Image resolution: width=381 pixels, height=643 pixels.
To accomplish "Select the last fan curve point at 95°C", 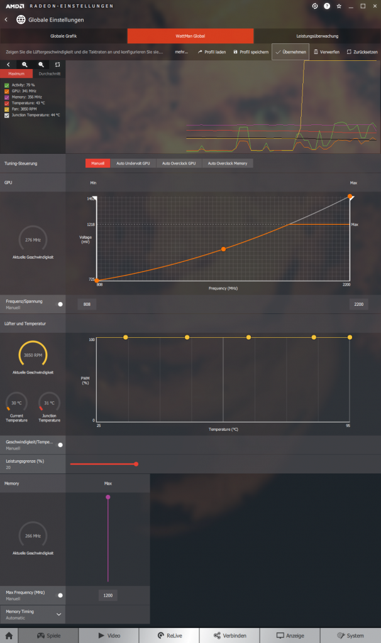I will 350,337.
